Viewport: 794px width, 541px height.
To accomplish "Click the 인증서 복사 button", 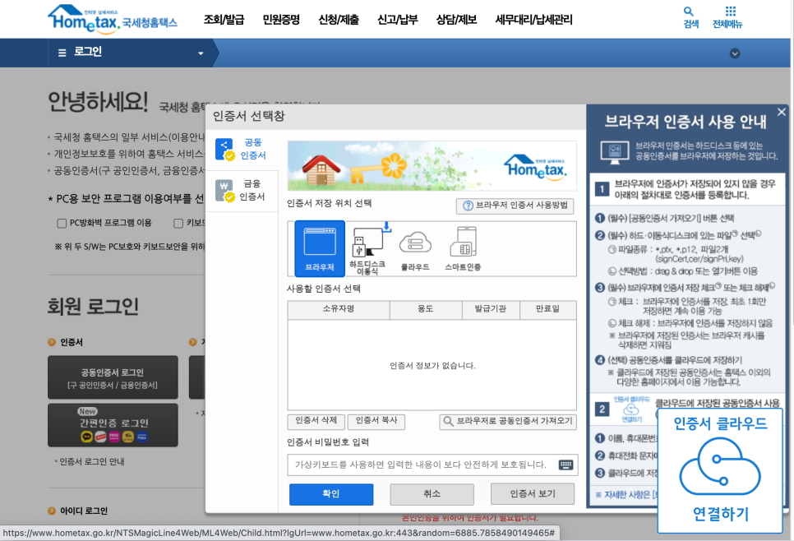I will [376, 421].
